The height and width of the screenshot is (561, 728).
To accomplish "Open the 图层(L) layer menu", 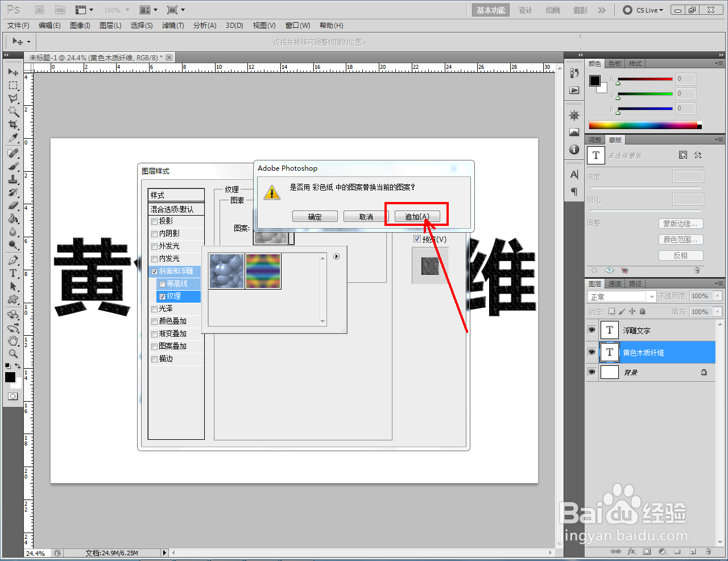I will pos(110,26).
